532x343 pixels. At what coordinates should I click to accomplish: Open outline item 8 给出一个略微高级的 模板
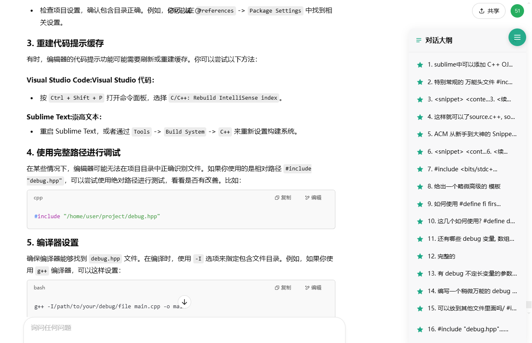point(464,186)
